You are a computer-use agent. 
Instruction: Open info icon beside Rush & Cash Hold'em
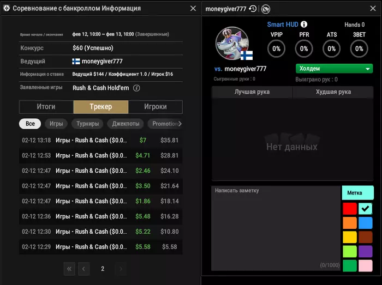136,88
